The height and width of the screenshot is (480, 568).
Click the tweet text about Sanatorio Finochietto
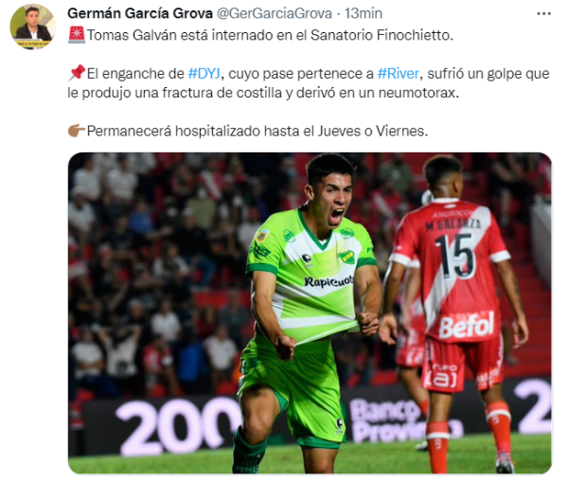[270, 35]
